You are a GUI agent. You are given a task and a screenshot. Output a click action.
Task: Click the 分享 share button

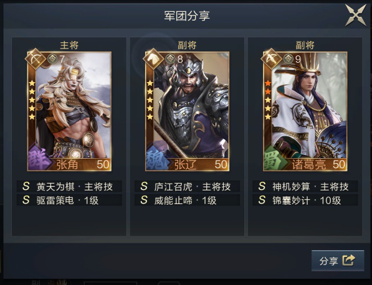338,260
